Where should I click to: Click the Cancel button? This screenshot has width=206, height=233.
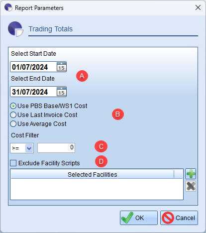[x=179, y=218]
